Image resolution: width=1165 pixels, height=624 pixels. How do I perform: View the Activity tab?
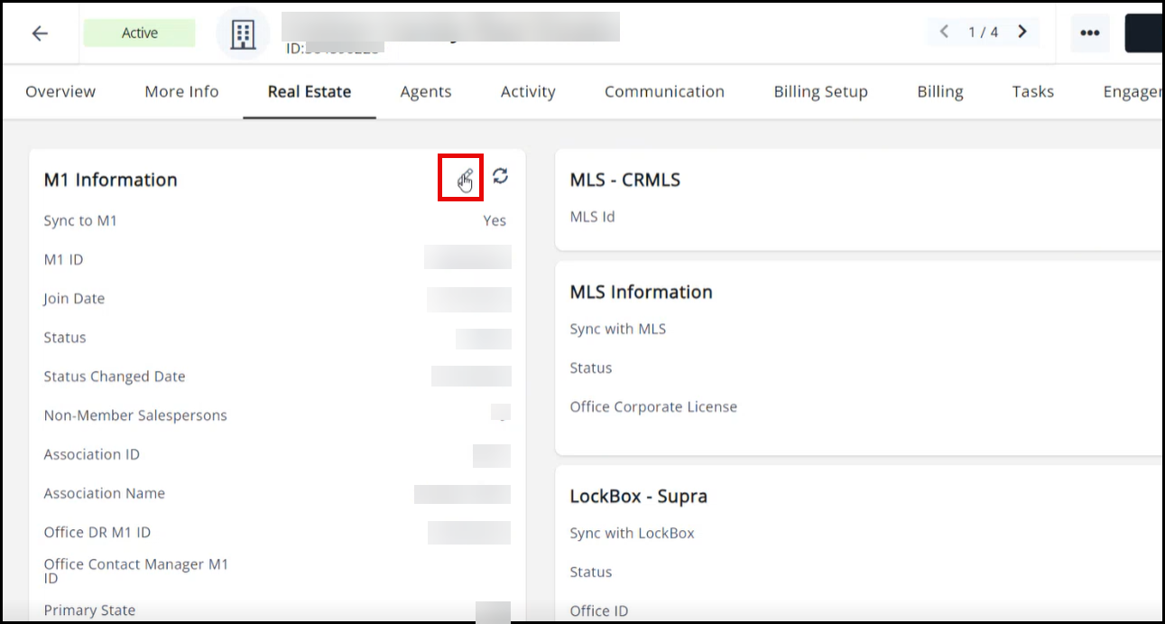coord(528,91)
